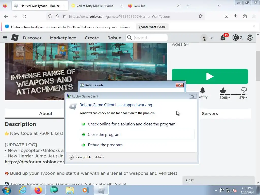Open a new Firefox tab

point(188,6)
